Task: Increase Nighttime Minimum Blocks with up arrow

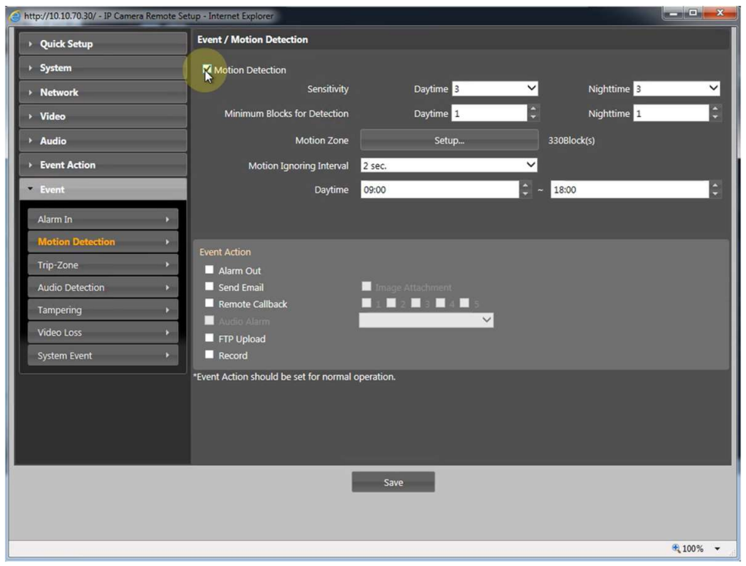Action: pyautogui.click(x=715, y=109)
